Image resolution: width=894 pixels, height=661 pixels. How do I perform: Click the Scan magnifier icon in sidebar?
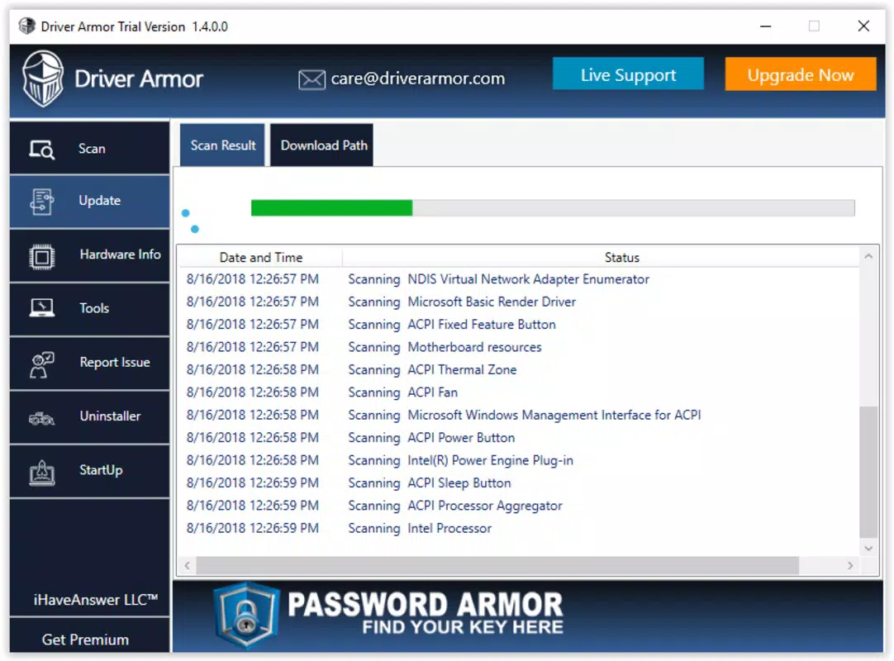pos(41,150)
